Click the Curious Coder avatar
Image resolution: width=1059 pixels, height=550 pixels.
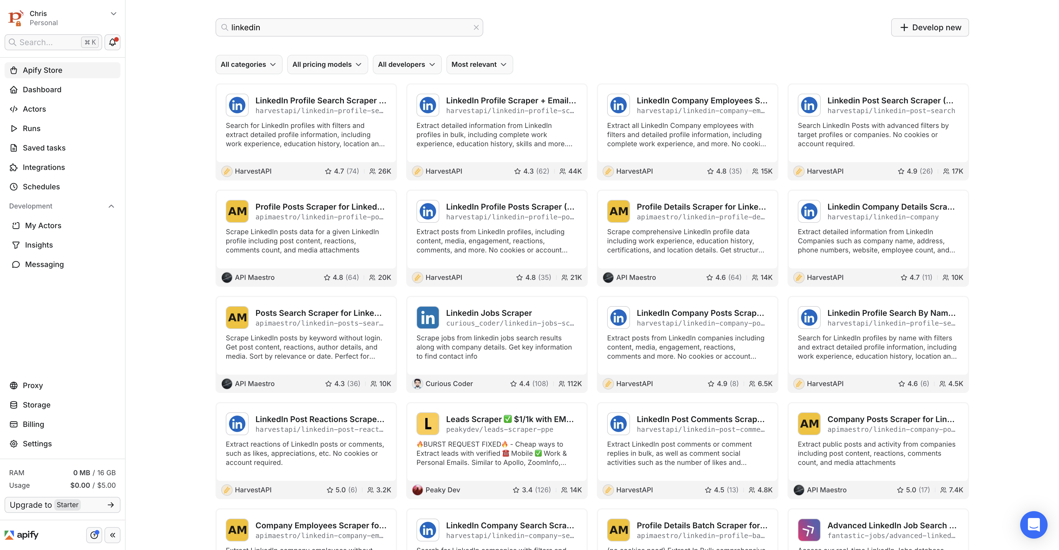[x=417, y=384]
